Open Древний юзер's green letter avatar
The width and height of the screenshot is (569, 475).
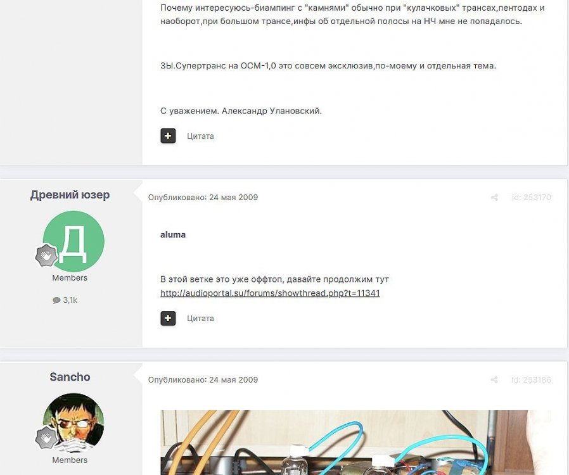[74, 241]
